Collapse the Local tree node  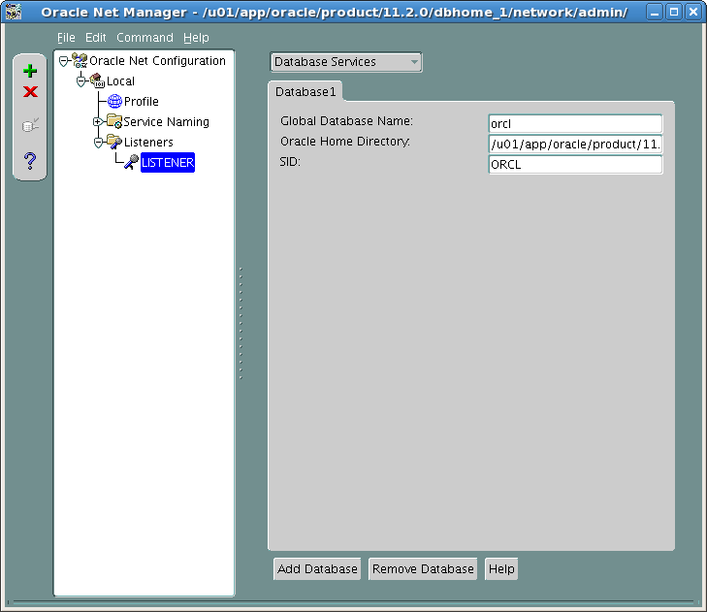tap(80, 81)
